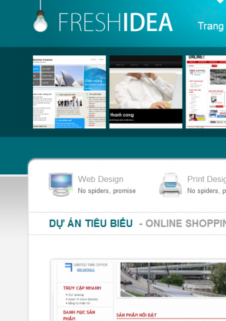Viewport: 226px width, 321px height.
Task: Select the Business Company template thumbnail
Action: 69,92
